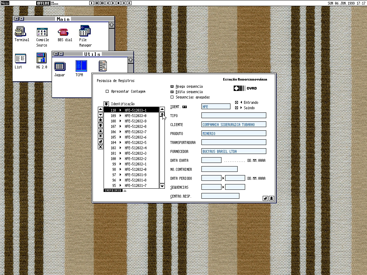
Task: Uncheck the Entrando checkbox
Action: click(x=237, y=102)
